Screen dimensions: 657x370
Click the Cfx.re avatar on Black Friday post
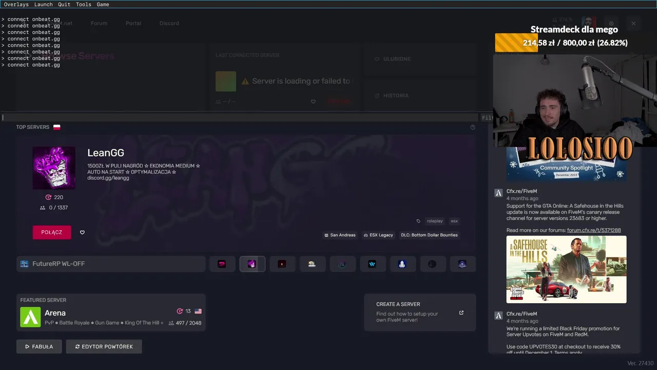(498, 316)
